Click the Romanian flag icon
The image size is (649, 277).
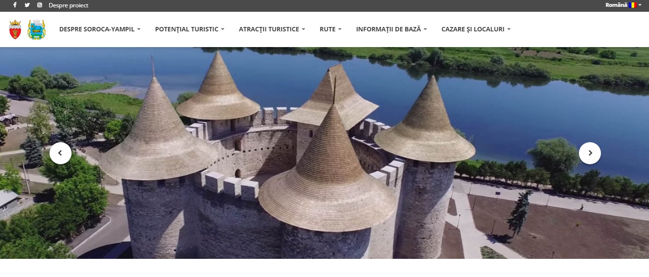633,5
